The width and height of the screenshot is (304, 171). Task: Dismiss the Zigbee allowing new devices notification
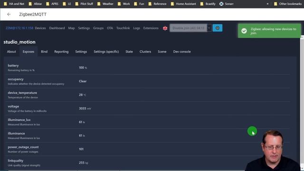pyautogui.click(x=269, y=31)
